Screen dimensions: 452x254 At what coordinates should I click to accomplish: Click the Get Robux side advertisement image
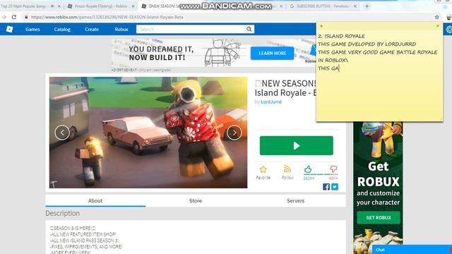click(379, 188)
